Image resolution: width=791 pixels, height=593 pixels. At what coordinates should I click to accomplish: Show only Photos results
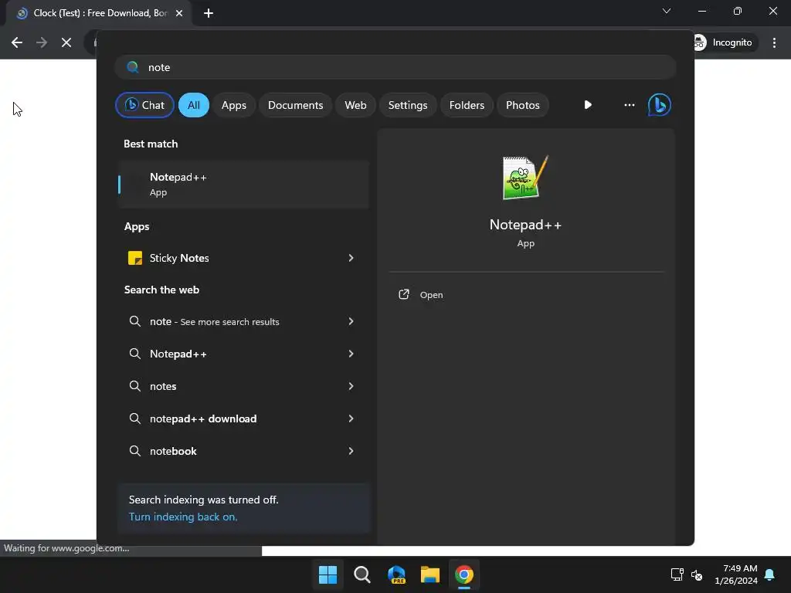coord(523,105)
